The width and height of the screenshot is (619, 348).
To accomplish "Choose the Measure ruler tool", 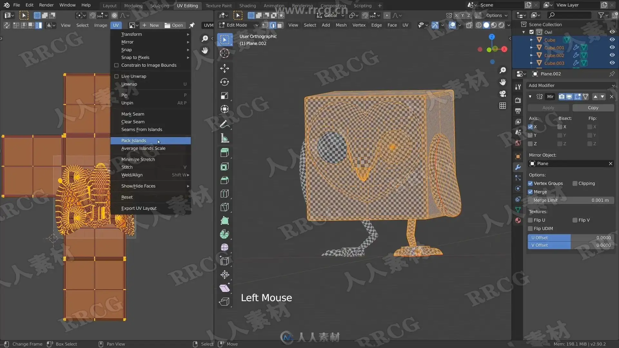I will click(x=225, y=139).
